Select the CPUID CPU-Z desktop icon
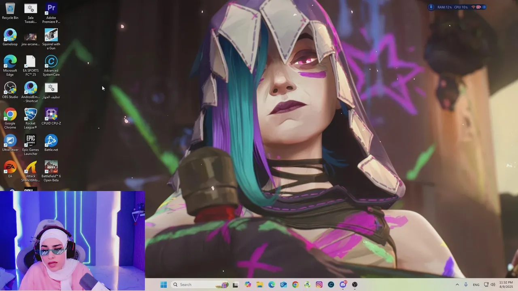This screenshot has height=291, width=518. (x=51, y=117)
